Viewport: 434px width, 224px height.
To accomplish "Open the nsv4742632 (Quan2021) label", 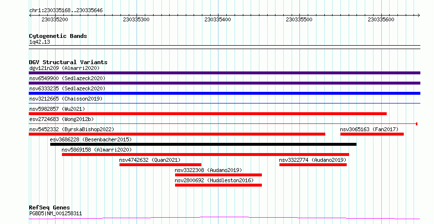I will click(x=150, y=160).
